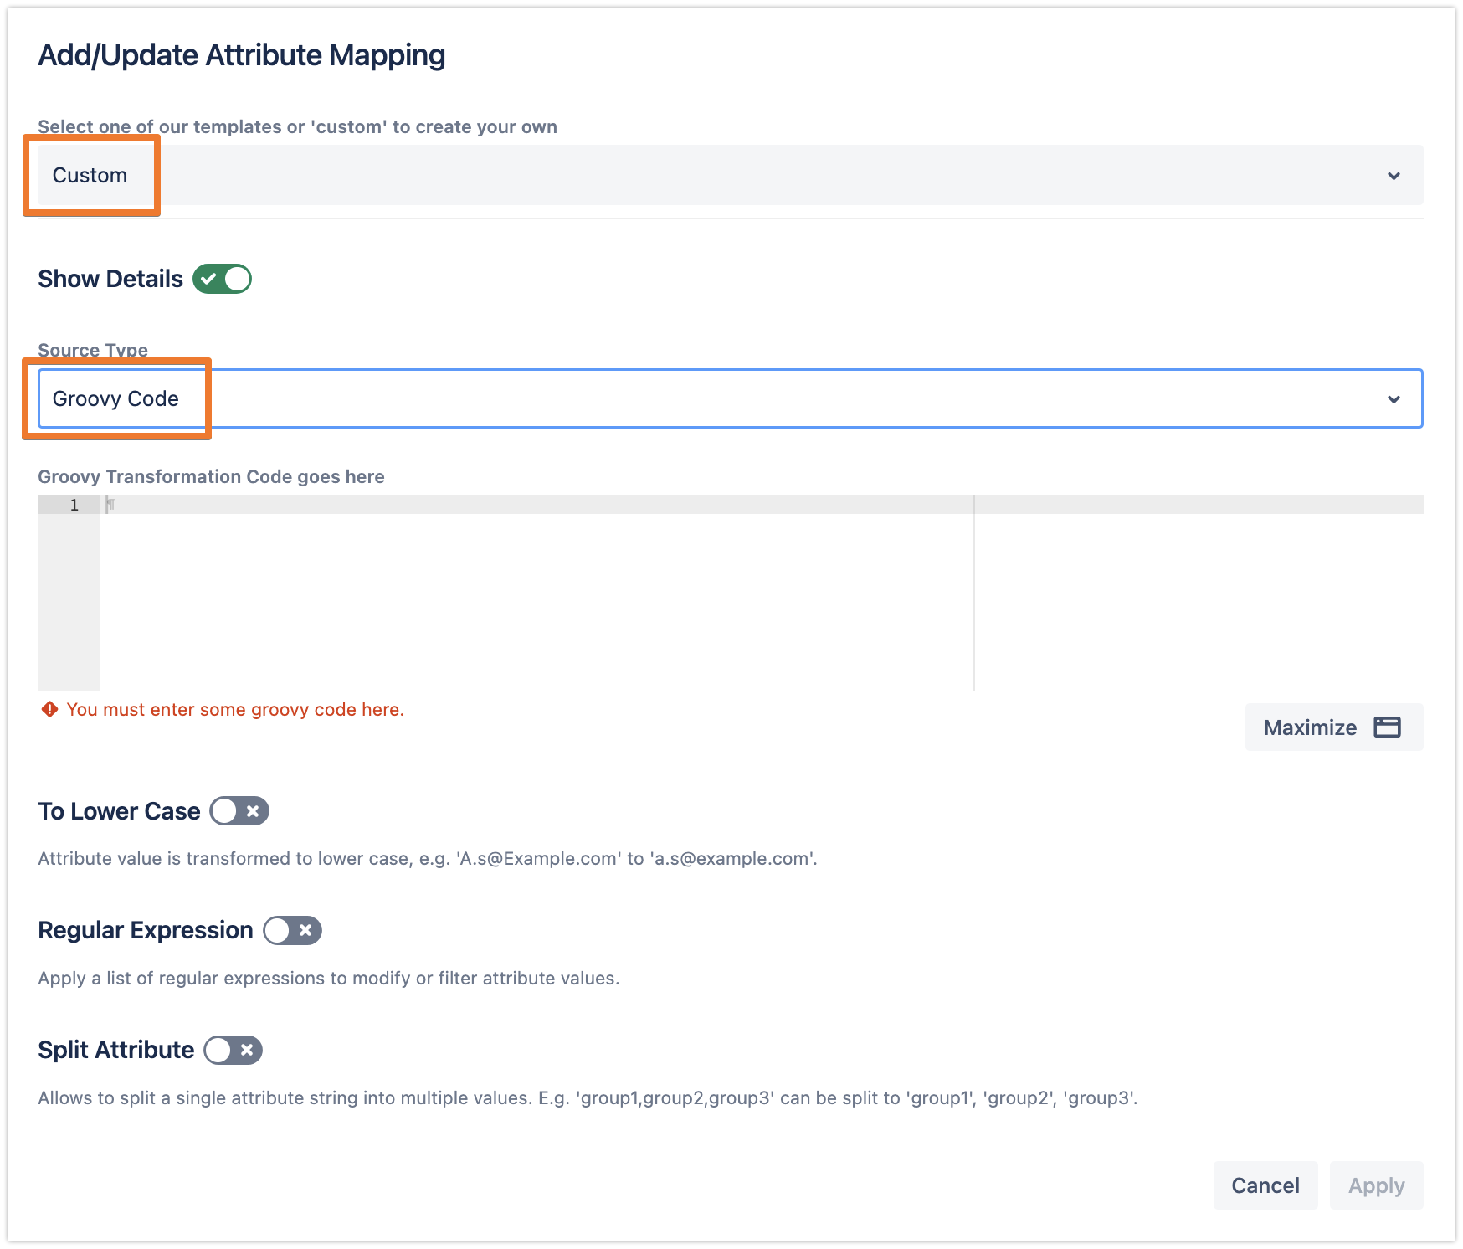Click the chevron arrow of the template dropdown

[x=1394, y=176]
